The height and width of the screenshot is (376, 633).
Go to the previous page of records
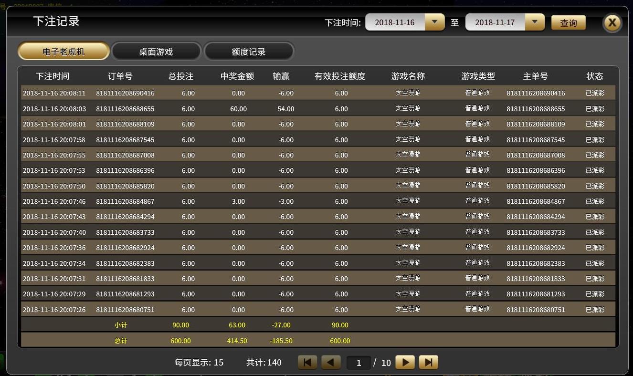(331, 363)
